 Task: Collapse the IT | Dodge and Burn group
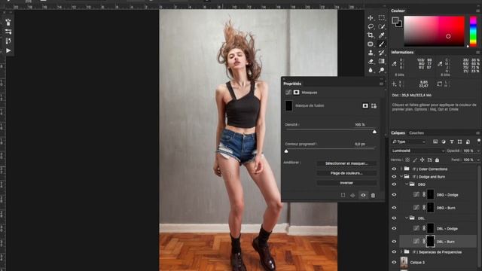pos(401,177)
